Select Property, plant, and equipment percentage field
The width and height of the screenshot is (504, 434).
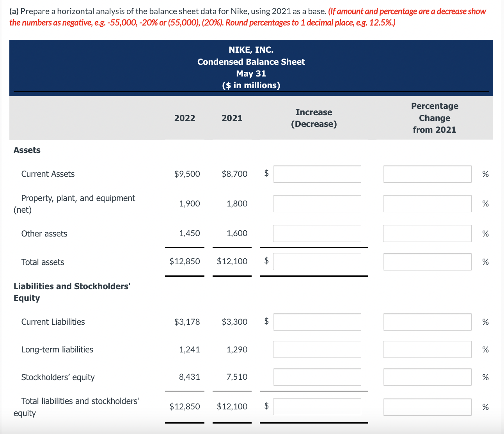click(x=427, y=204)
